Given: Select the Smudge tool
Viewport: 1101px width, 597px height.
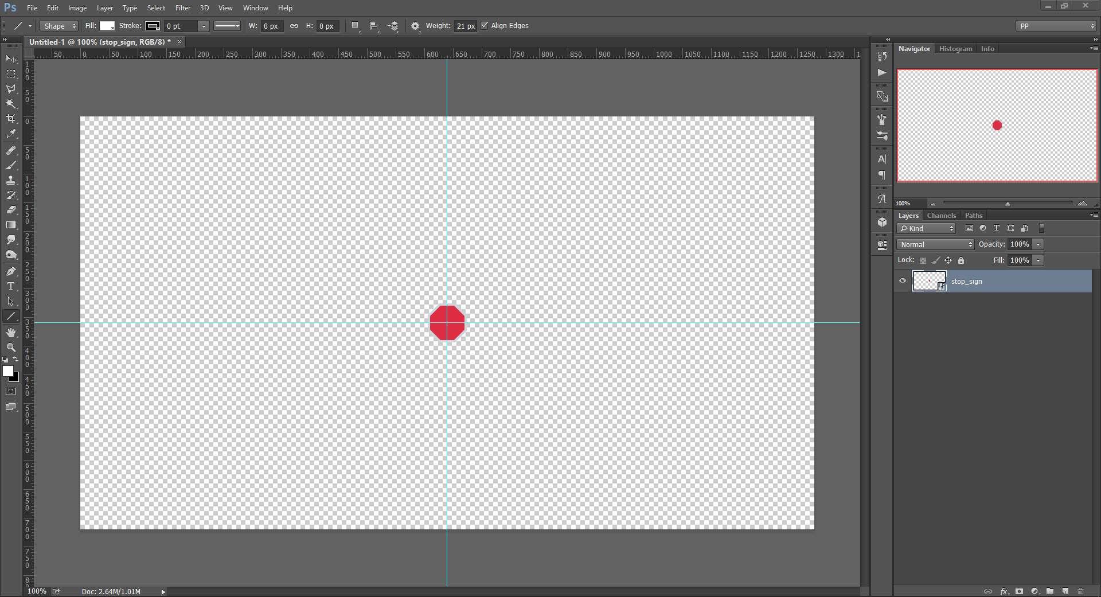Looking at the screenshot, I should click(11, 240).
